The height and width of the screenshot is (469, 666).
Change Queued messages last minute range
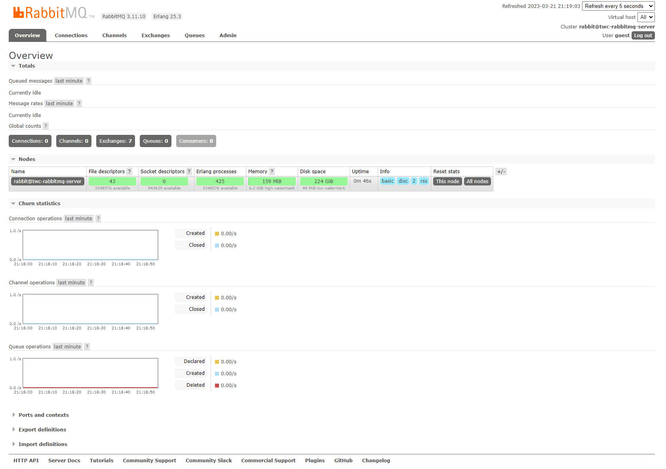pos(69,81)
